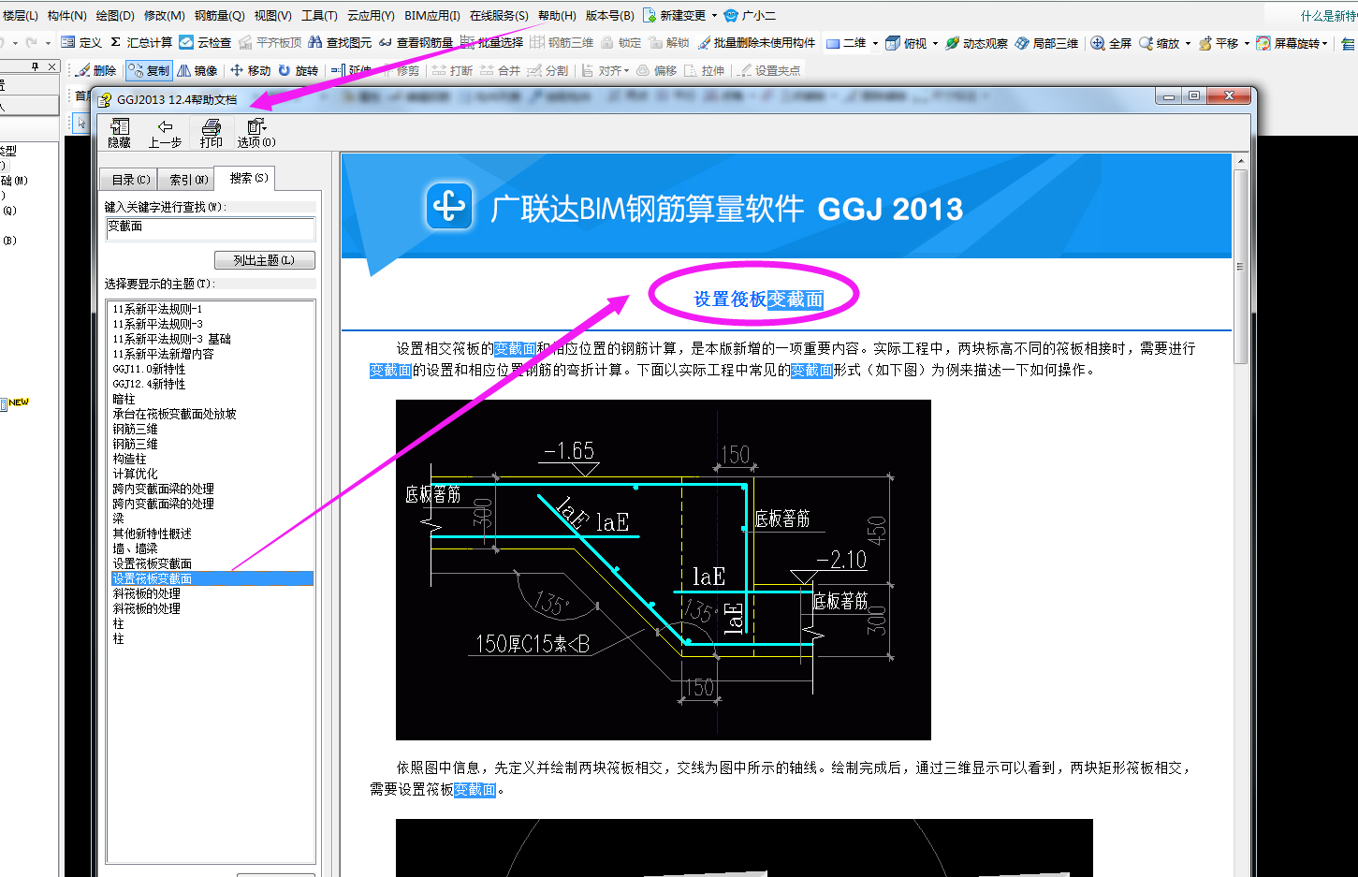Image resolution: width=1358 pixels, height=877 pixels.
Task: Click the 偏移 offset tool
Action: click(x=657, y=70)
